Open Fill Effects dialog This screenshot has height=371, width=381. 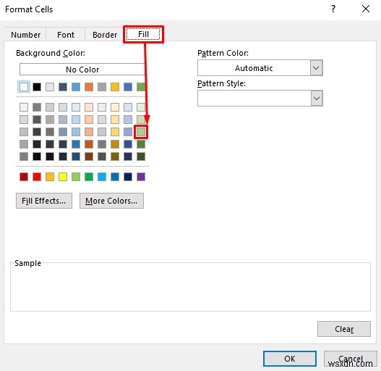pyautogui.click(x=44, y=201)
